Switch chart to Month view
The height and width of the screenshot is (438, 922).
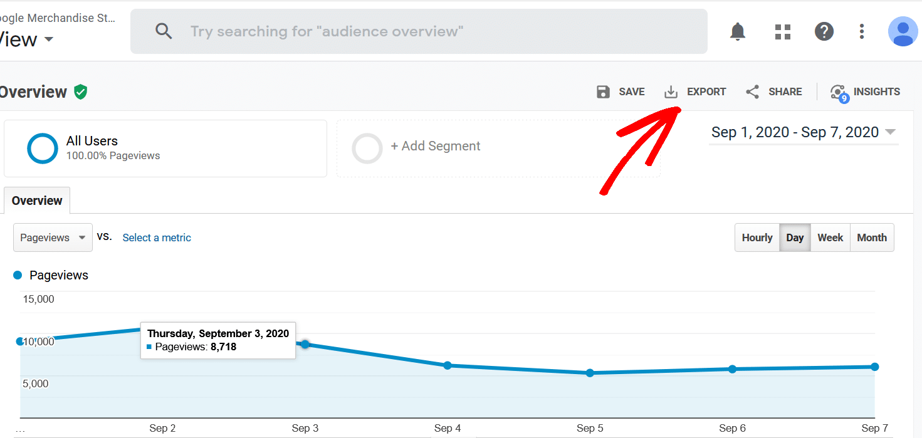pos(872,237)
